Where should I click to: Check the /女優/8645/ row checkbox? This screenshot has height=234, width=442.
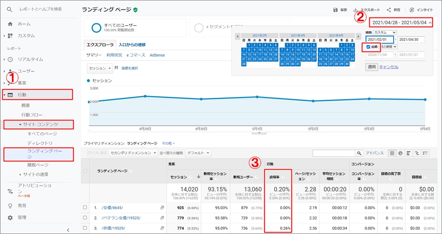pyautogui.click(x=85, y=207)
